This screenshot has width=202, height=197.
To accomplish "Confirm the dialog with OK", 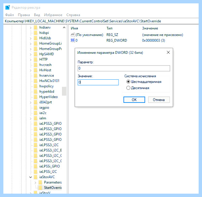I will click(x=134, y=100).
